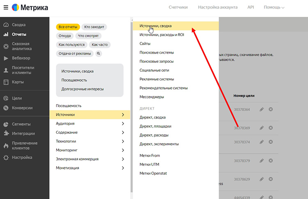The width and height of the screenshot is (308, 199).
Task: Open the Директ, сводка report
Action: 152,117
